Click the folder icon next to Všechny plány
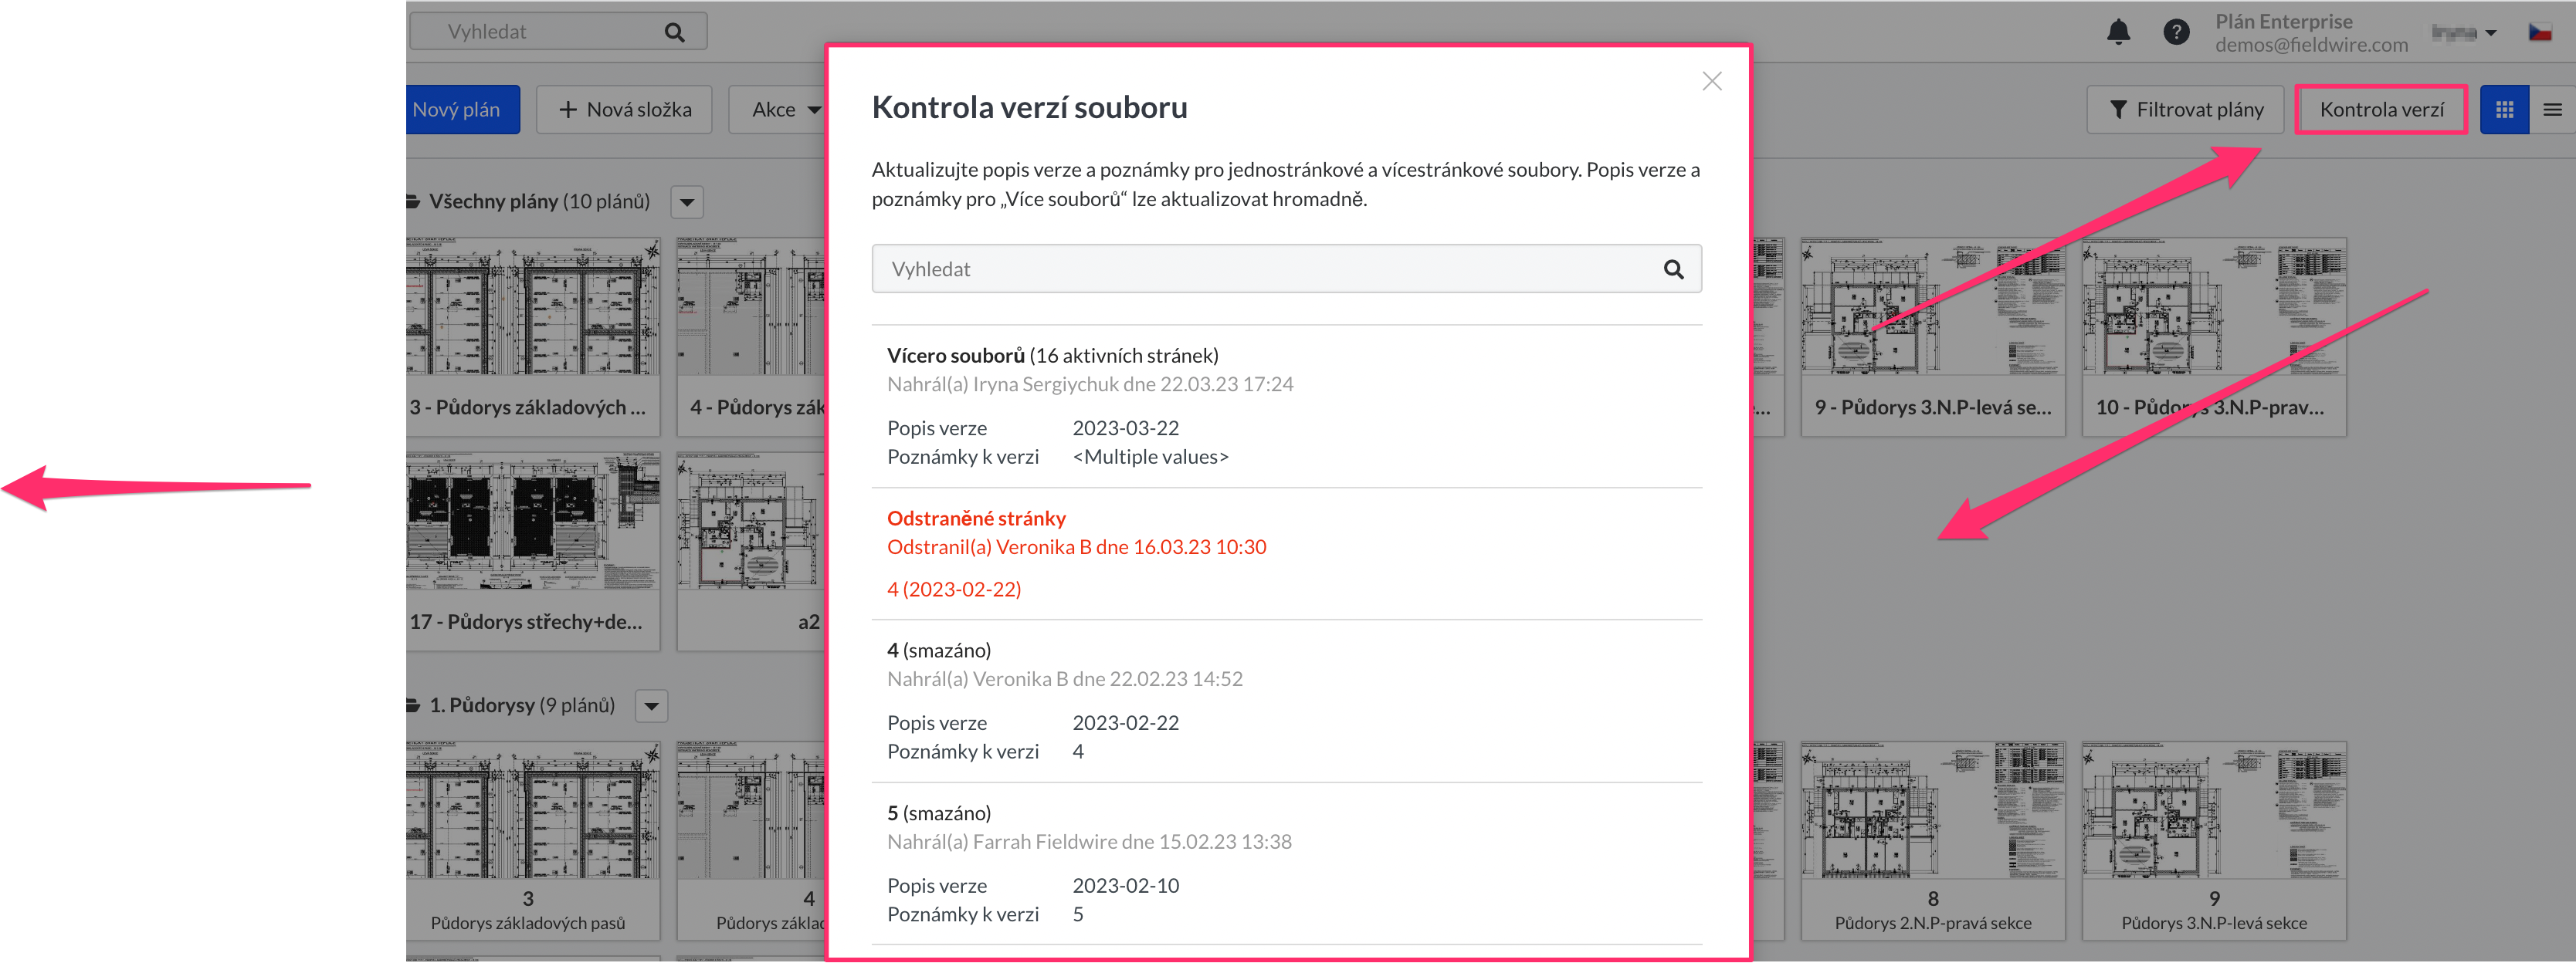2576x963 pixels. [x=413, y=201]
